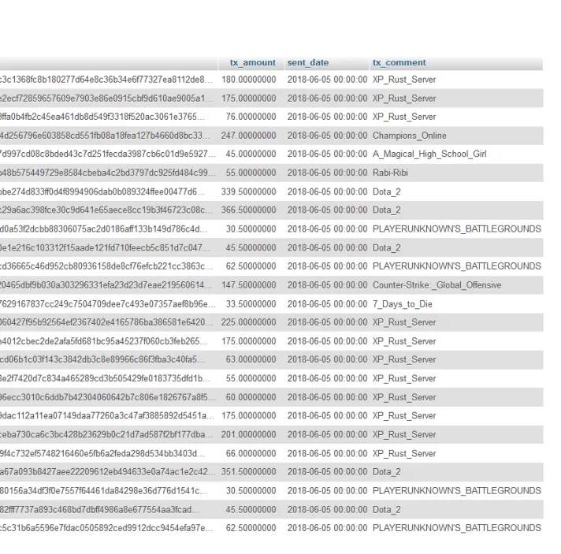The height and width of the screenshot is (554, 561).
Task: Click the sent_date cell in 7_Days_to_Die row
Action: tap(327, 304)
